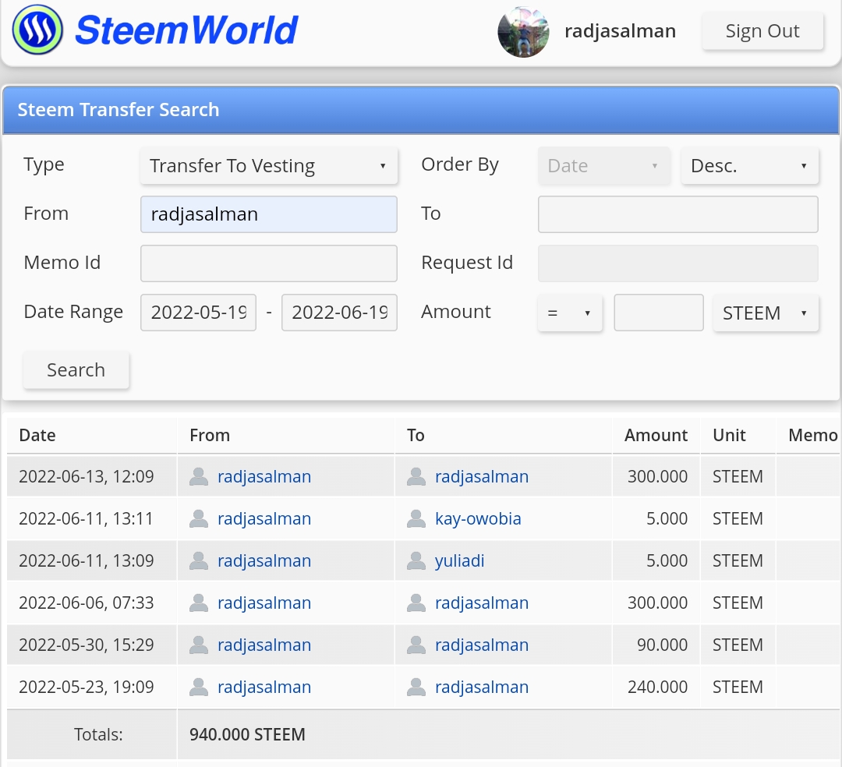The width and height of the screenshot is (842, 767).
Task: Click the Sign Out button
Action: [x=762, y=31]
